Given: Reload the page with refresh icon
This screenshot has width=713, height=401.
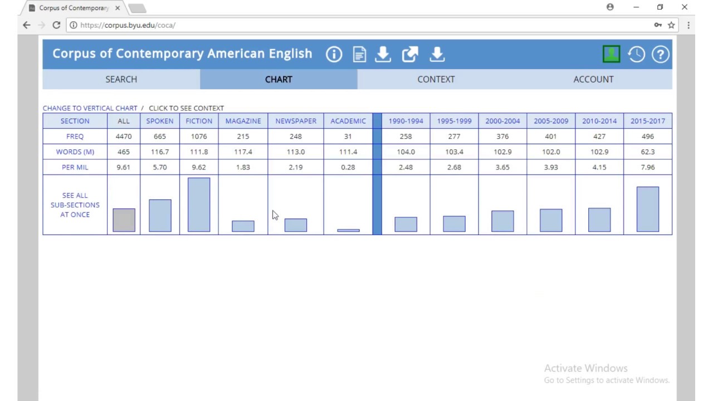Looking at the screenshot, I should pyautogui.click(x=56, y=25).
